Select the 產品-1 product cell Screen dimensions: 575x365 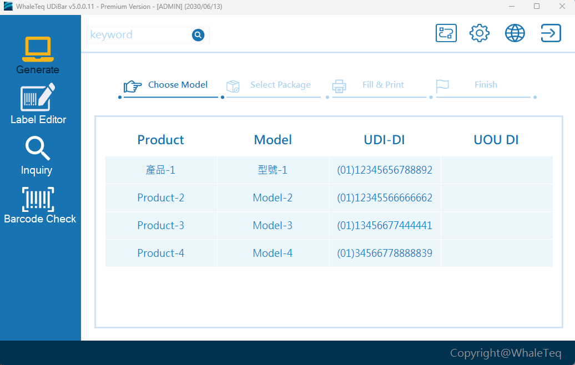pos(161,170)
